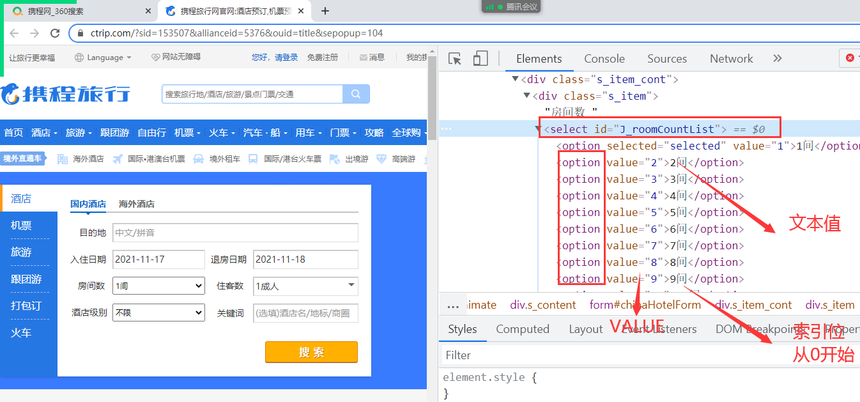Image resolution: width=860 pixels, height=402 pixels.
Task: Click the 国际•港澳台机票 plane icon
Action: coord(118,158)
